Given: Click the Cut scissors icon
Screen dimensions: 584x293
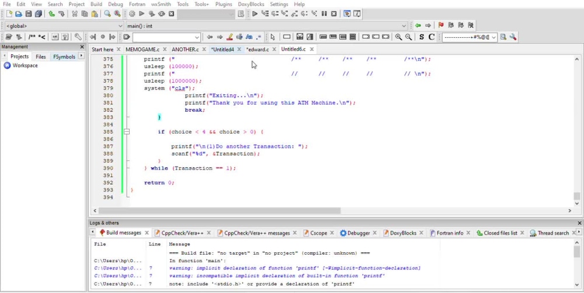Looking at the screenshot, I should point(75,14).
